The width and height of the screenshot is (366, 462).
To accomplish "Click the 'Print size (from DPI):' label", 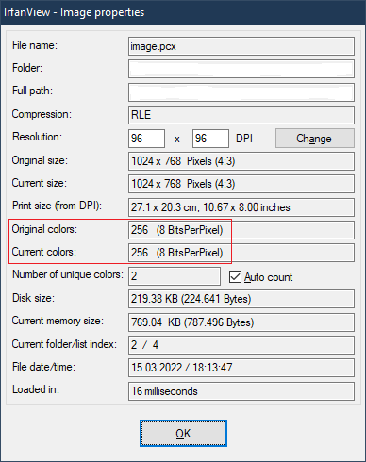I will pyautogui.click(x=57, y=206).
